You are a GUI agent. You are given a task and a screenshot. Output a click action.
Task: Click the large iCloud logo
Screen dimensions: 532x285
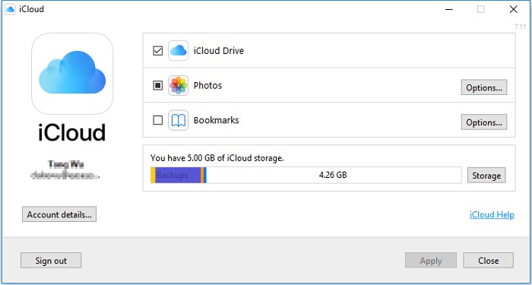[x=72, y=74]
